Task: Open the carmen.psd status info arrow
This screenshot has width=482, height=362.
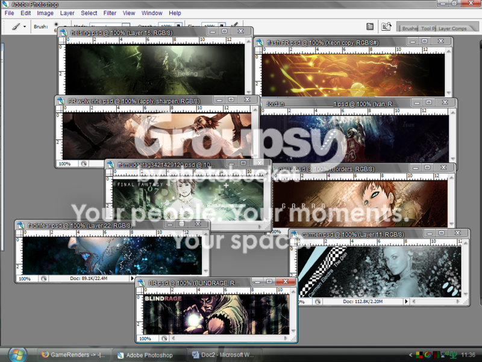Action: click(x=406, y=301)
